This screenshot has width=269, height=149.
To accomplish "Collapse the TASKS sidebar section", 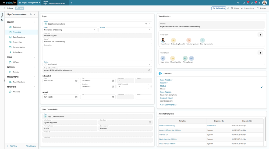I will [34, 57].
